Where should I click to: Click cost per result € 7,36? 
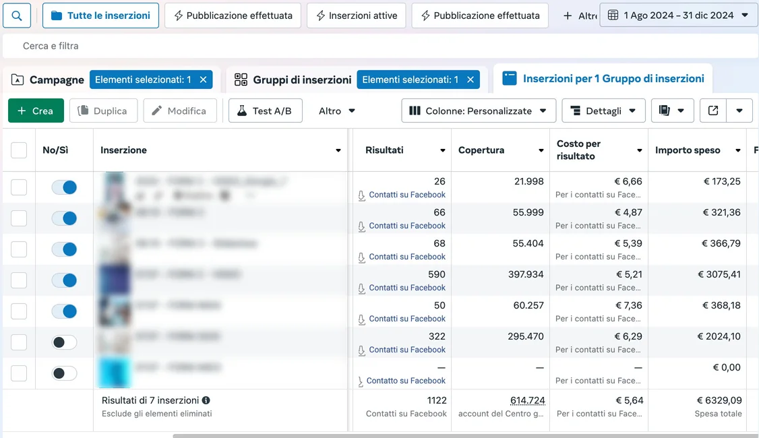pyautogui.click(x=628, y=305)
